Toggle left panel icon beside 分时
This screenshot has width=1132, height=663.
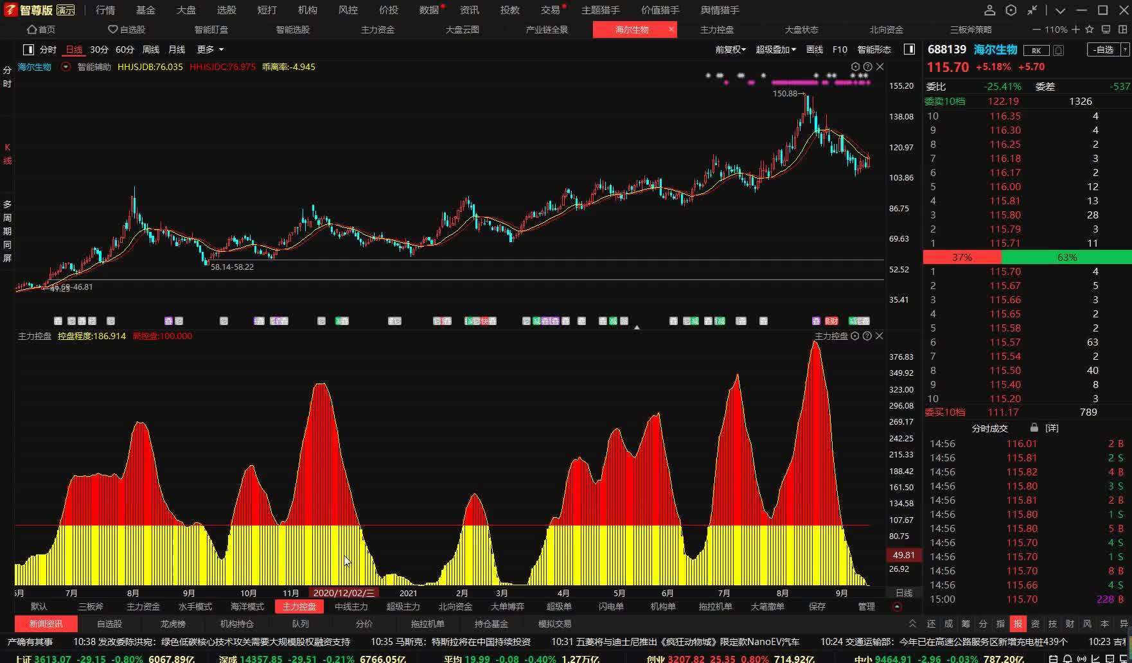pyautogui.click(x=28, y=49)
